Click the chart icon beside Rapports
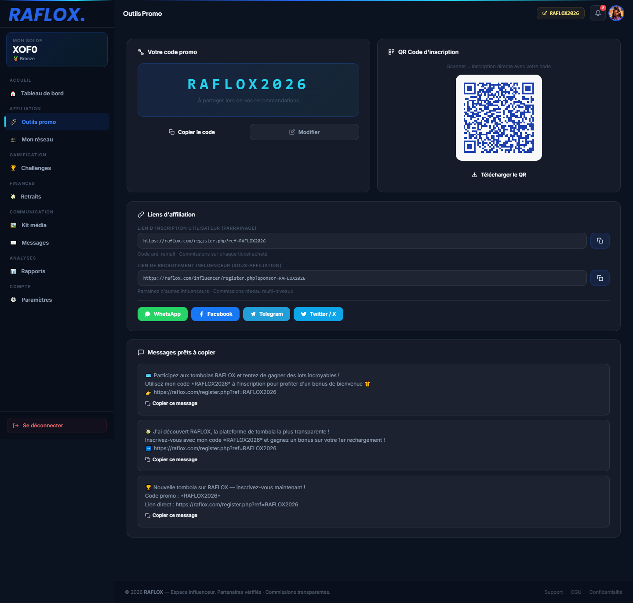Viewport: 633px width, 603px height. 13,271
